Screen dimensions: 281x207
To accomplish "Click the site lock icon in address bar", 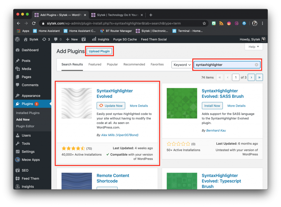I will (x=43, y=23).
